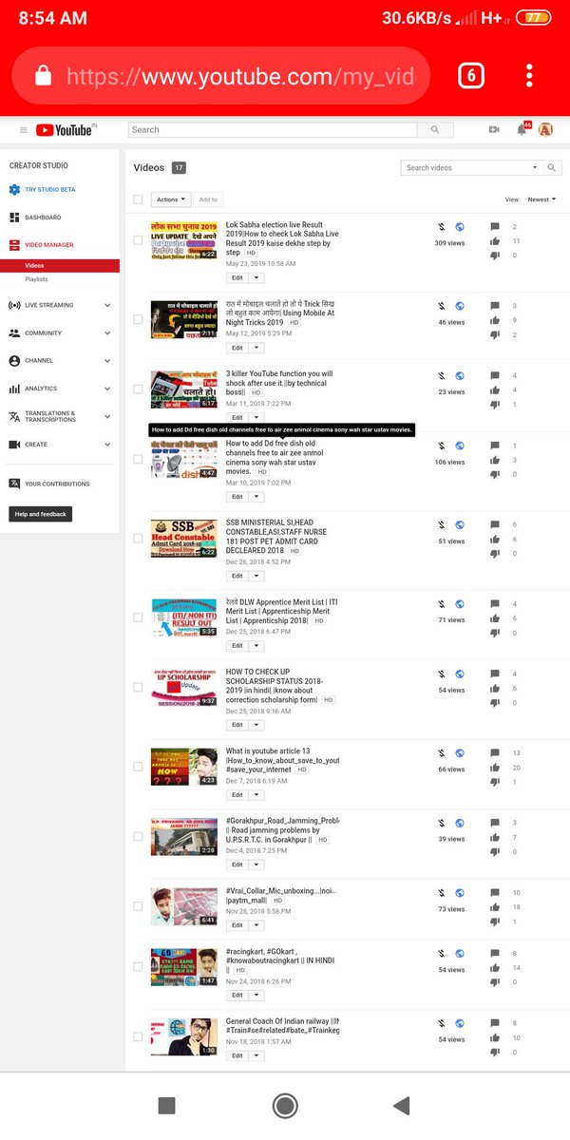This screenshot has height=1140, width=570.
Task: Check the DLW Apprentice Merit List checkbox
Action: (138, 617)
